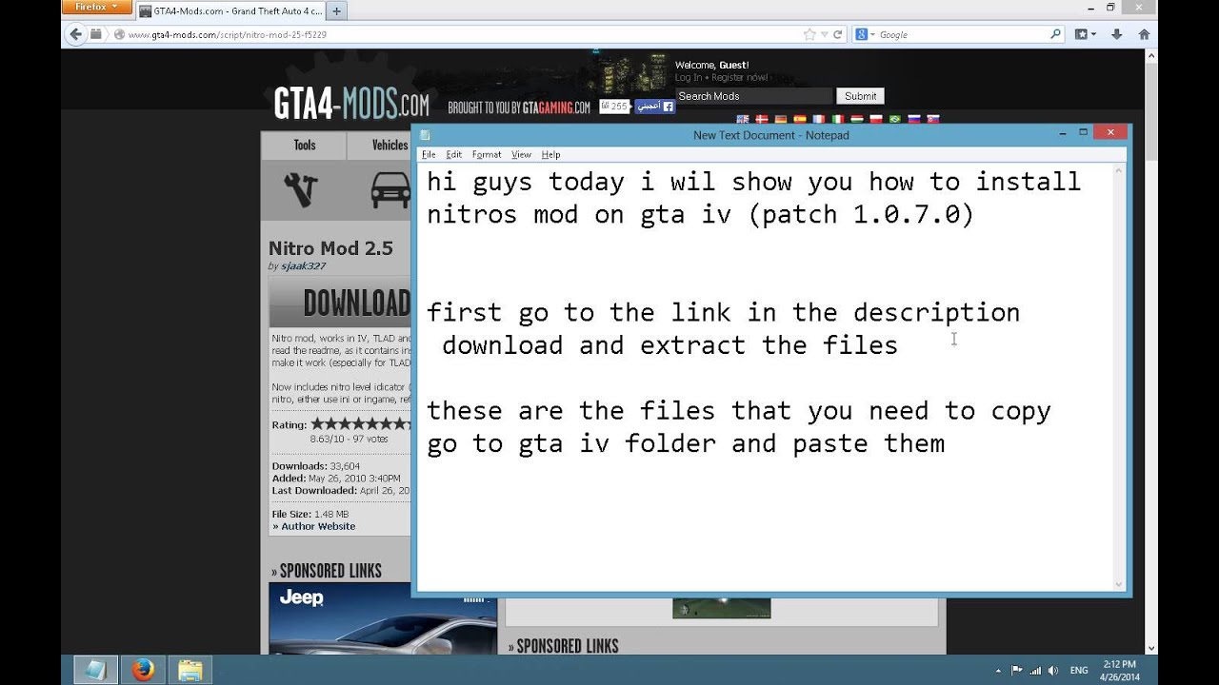Select the French flag language icon
The width and height of the screenshot is (1219, 685).
point(819,119)
